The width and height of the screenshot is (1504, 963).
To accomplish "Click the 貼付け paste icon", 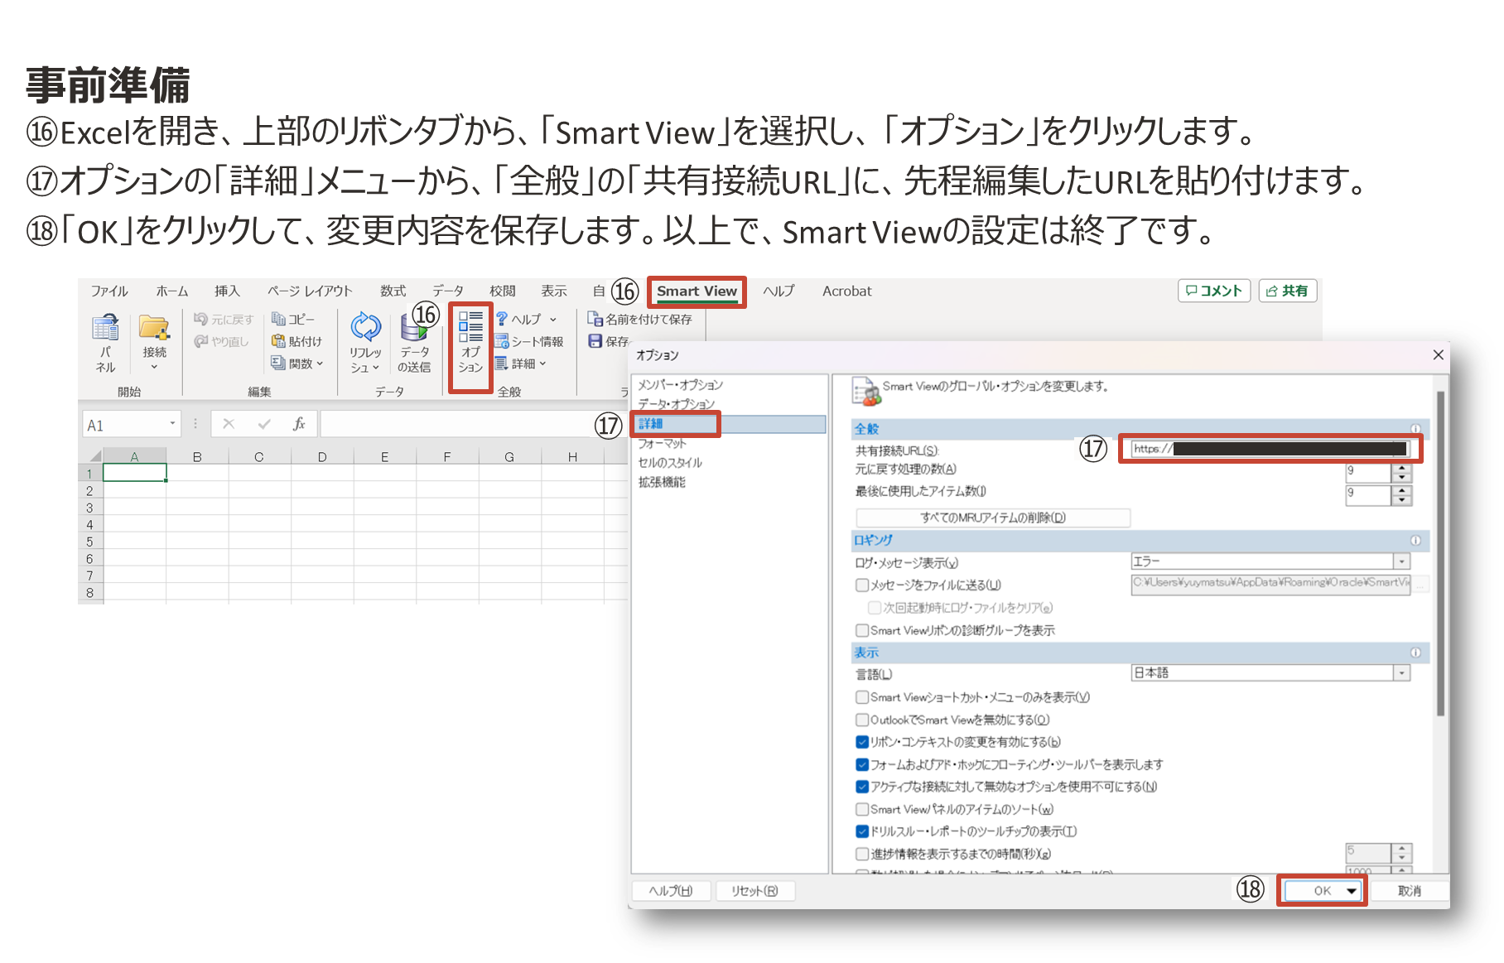I will (x=278, y=341).
